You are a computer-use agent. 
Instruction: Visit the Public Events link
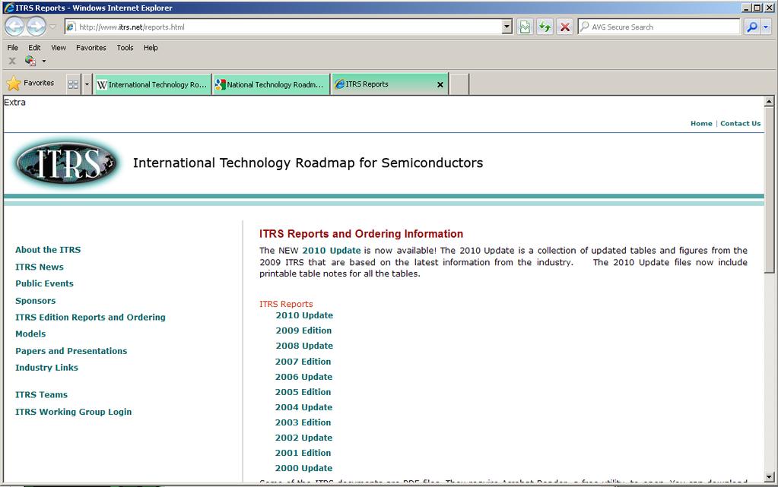click(x=44, y=283)
